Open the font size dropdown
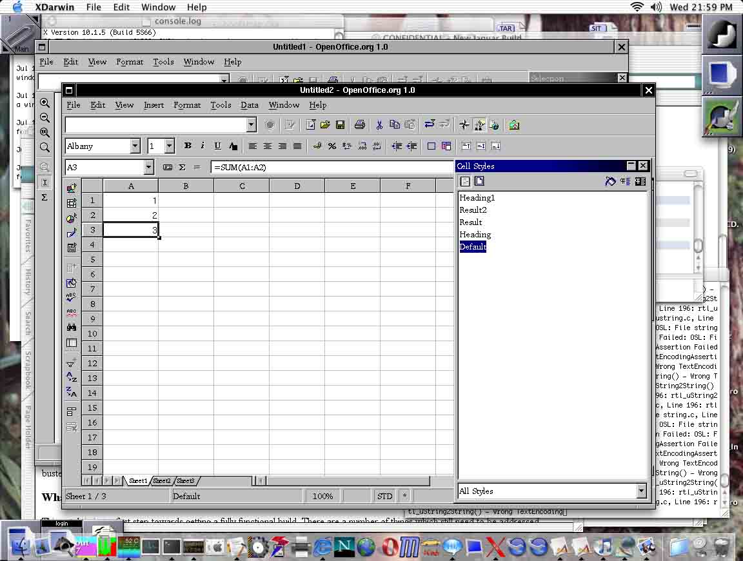Viewport: 743px width, 561px height. coord(169,146)
